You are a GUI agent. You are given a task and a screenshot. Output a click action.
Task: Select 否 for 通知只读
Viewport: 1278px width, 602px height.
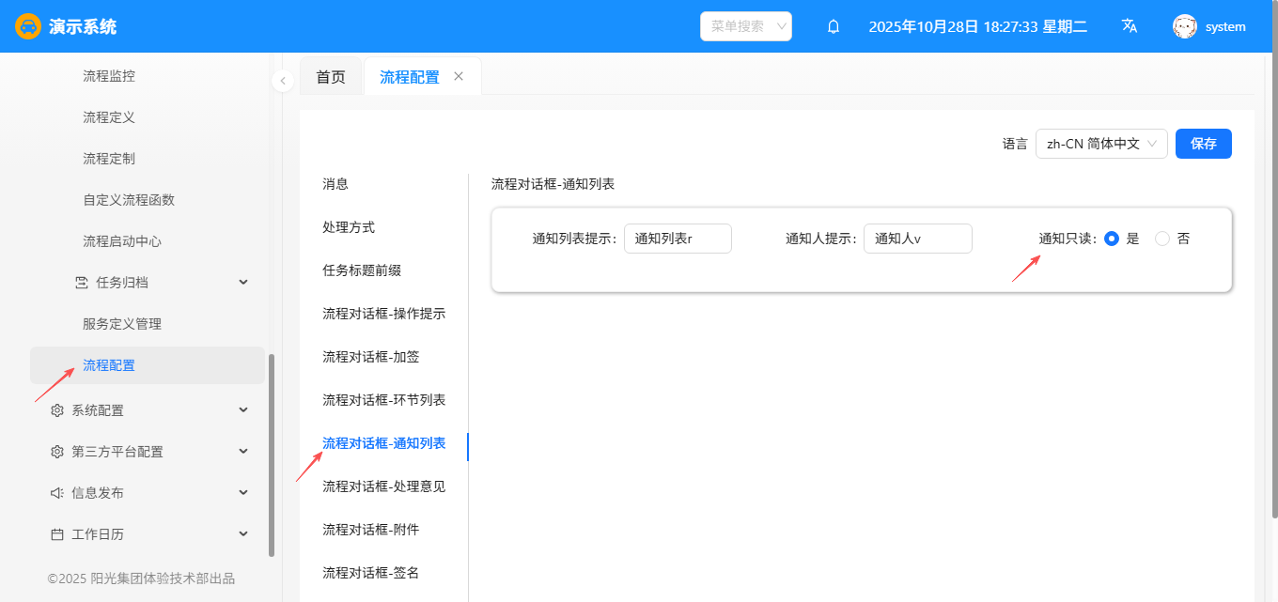click(1162, 239)
